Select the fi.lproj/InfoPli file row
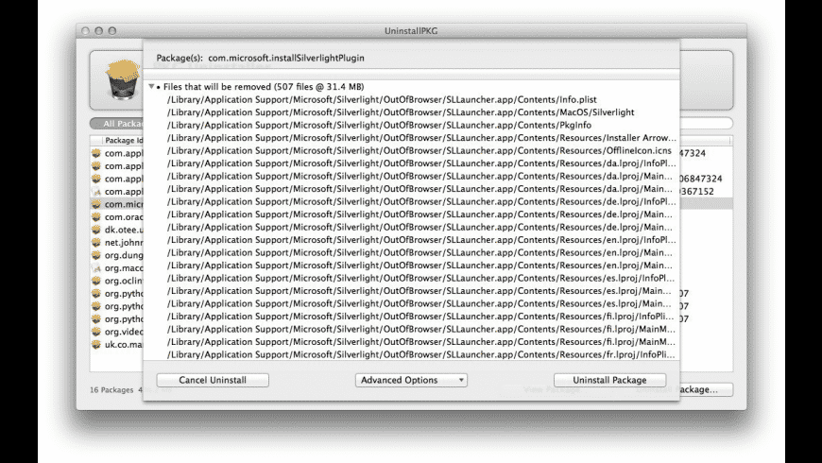Viewport: 822px width, 463px height. pyautogui.click(x=412, y=317)
